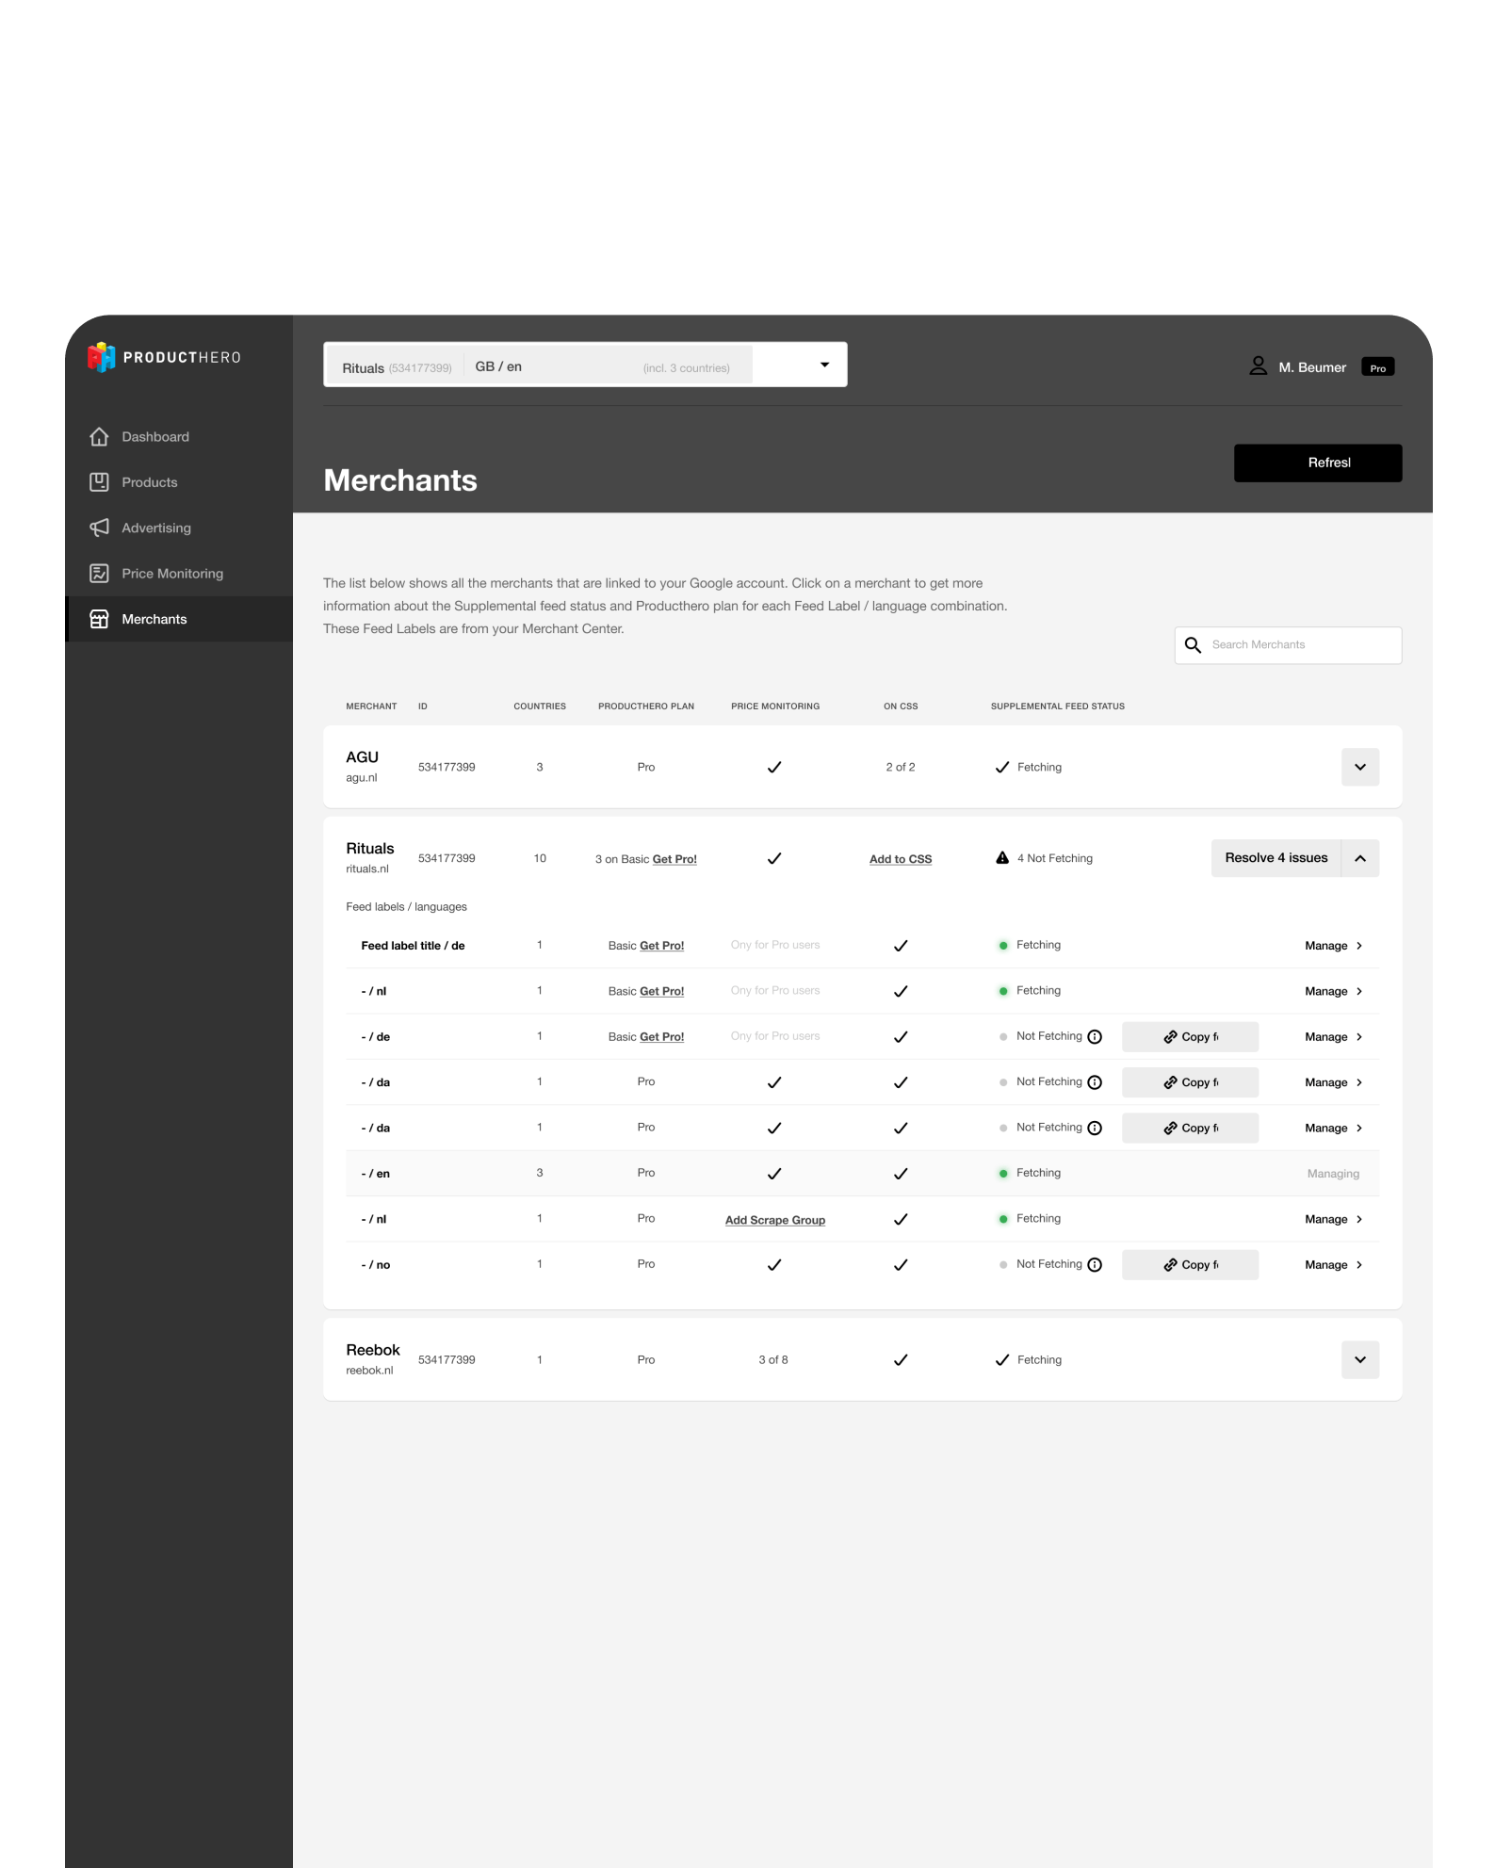The image size is (1495, 1868).
Task: Click Reebok merchant name
Action: click(373, 1350)
